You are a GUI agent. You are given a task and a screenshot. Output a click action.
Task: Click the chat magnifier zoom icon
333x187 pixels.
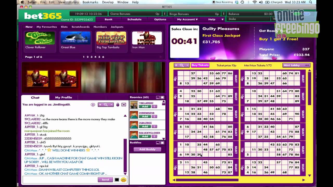click(106, 105)
